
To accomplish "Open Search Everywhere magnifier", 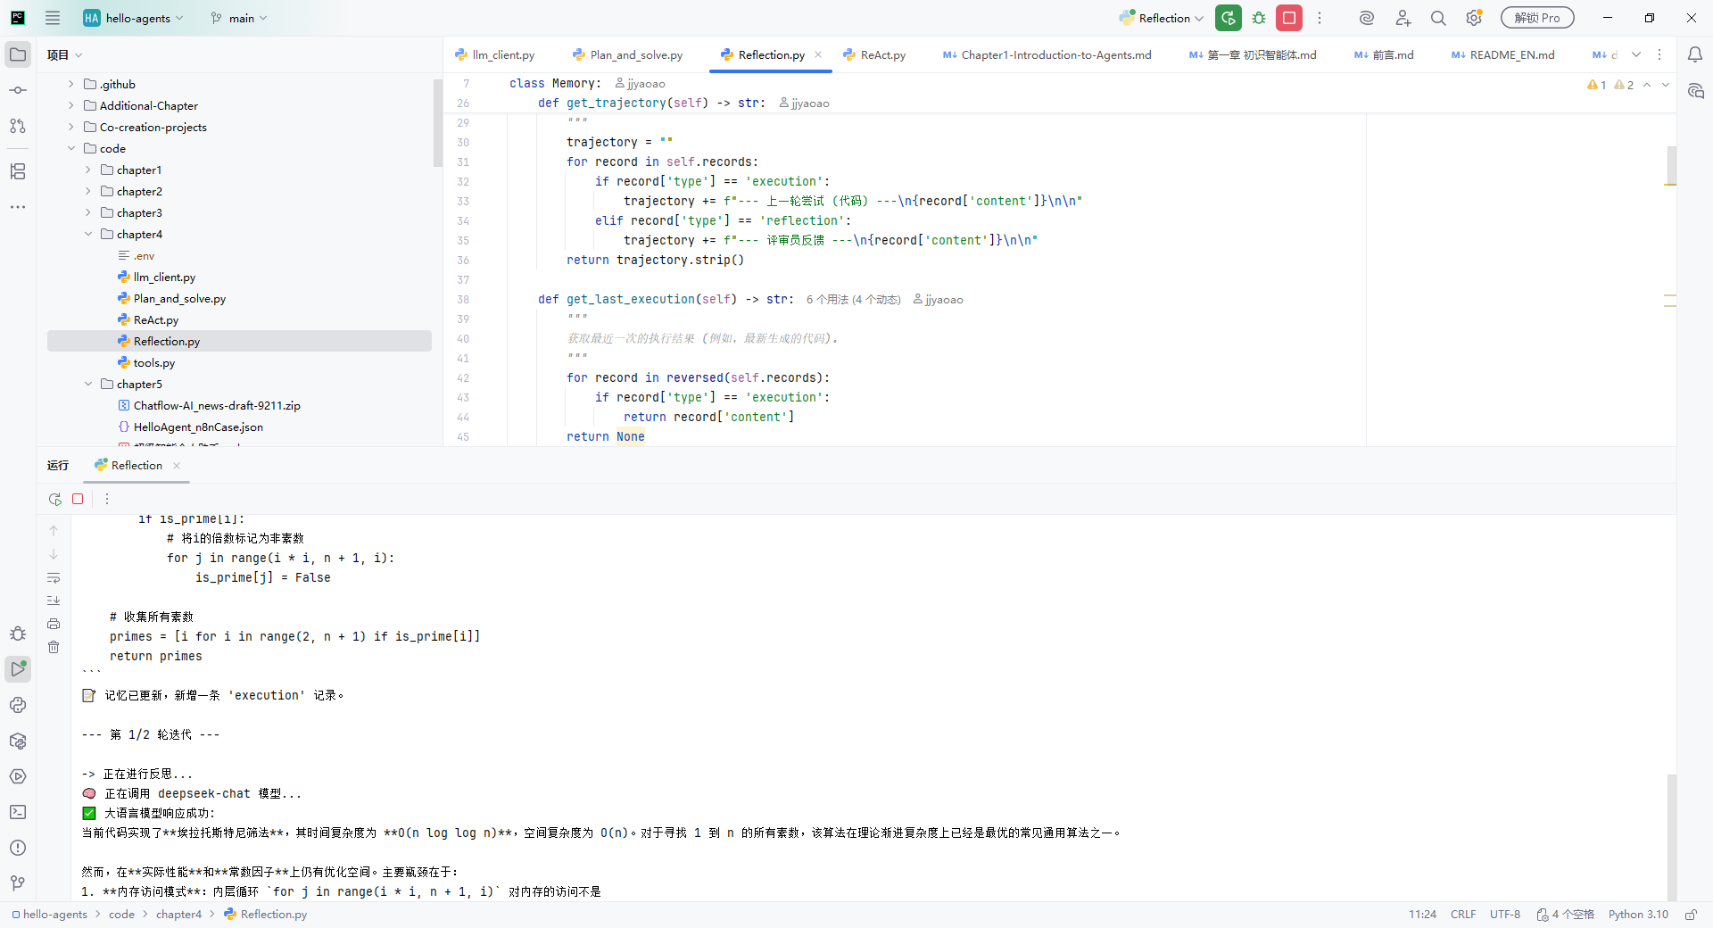I will click(1438, 18).
